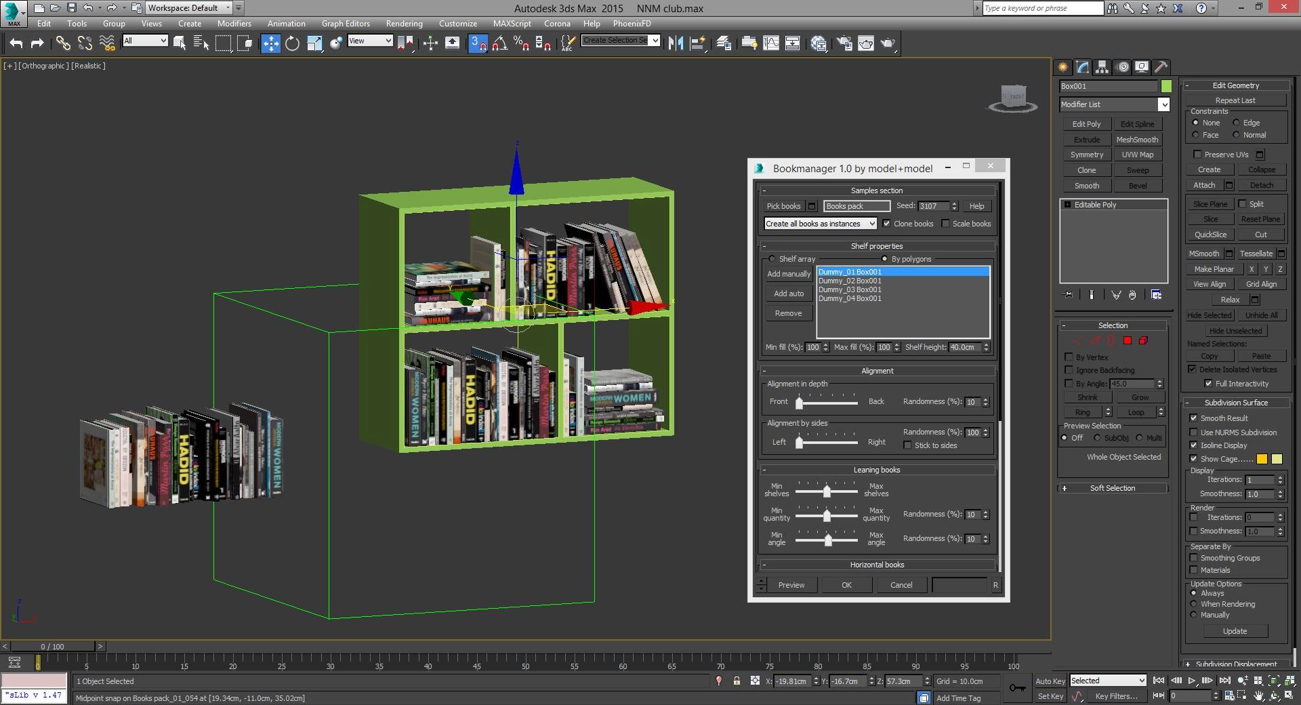Click the Min-Max angle slider
1301x705 pixels.
826,539
